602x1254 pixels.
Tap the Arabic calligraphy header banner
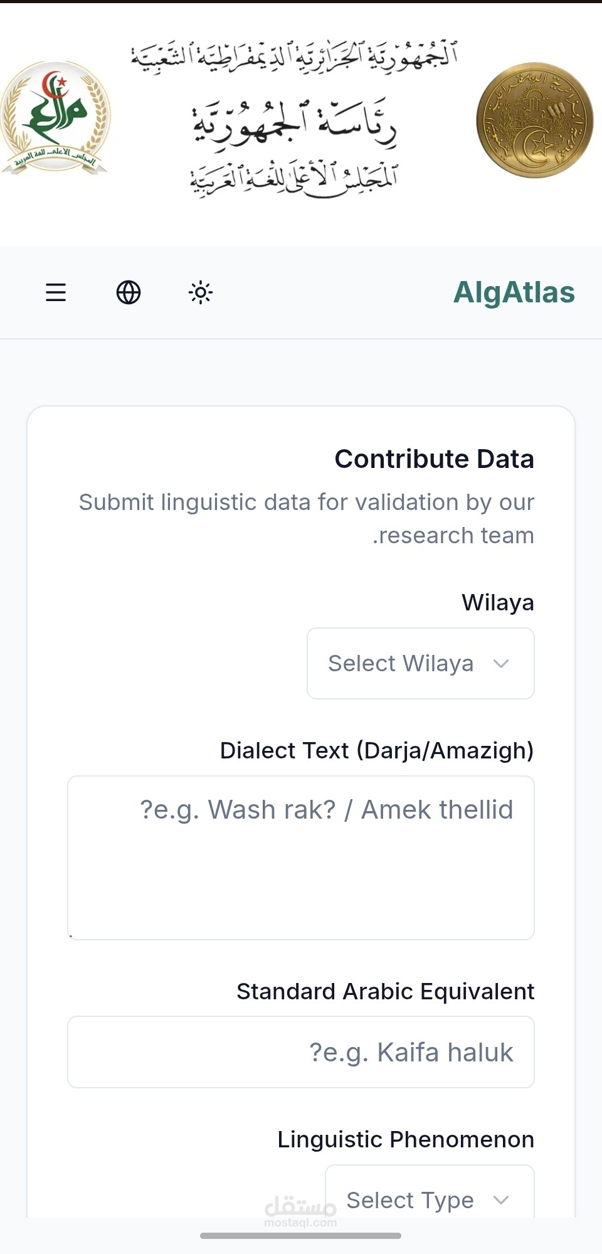pyautogui.click(x=295, y=119)
